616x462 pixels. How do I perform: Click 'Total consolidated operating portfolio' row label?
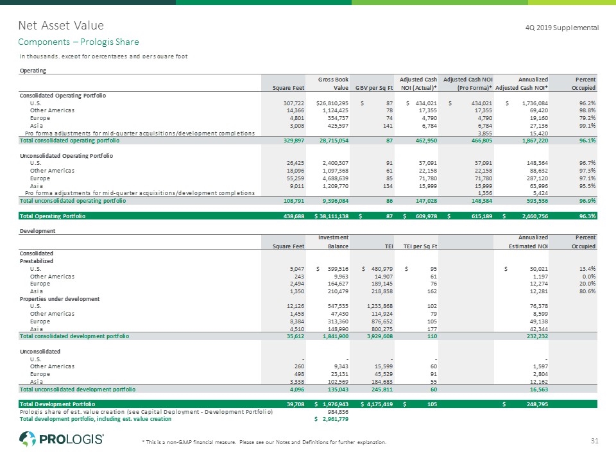click(69, 141)
